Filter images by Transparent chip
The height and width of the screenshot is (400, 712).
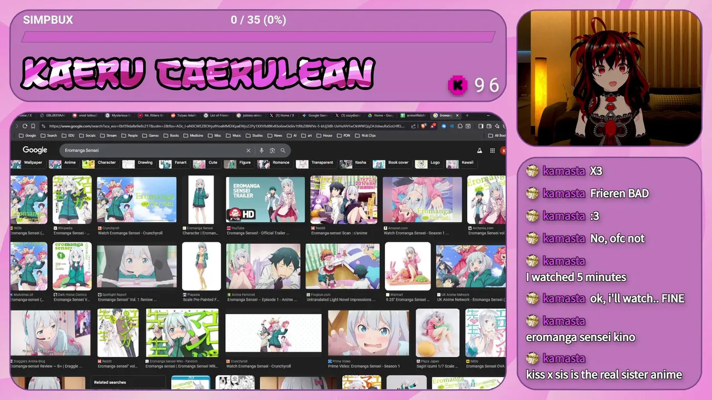point(316,163)
